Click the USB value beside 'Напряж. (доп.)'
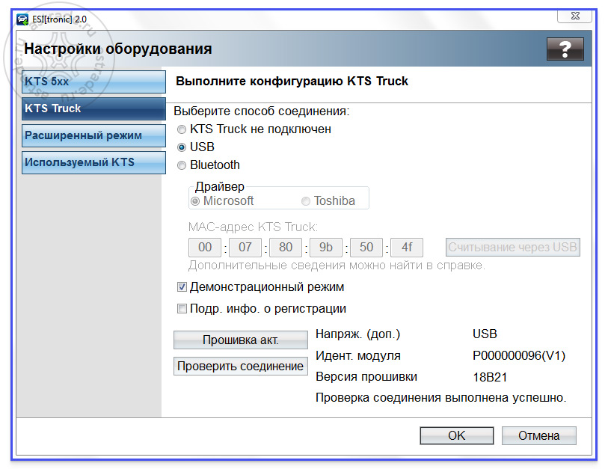 (485, 334)
